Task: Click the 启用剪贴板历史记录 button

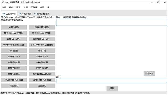Action: click(x=42, y=74)
